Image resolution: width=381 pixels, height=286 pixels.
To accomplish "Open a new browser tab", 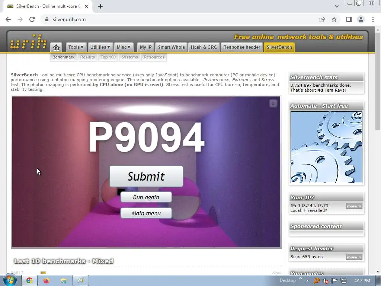I will [100, 6].
